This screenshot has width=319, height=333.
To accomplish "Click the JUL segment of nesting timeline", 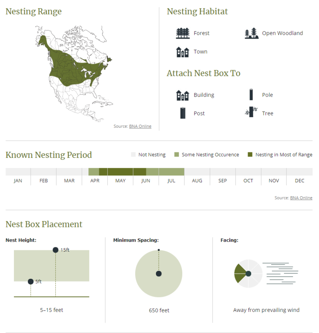I will tap(171, 171).
